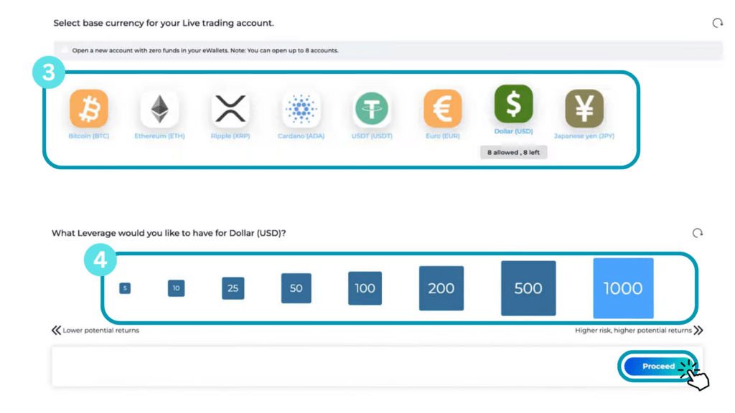Select the Euro (EUR) currency icon

[442, 109]
